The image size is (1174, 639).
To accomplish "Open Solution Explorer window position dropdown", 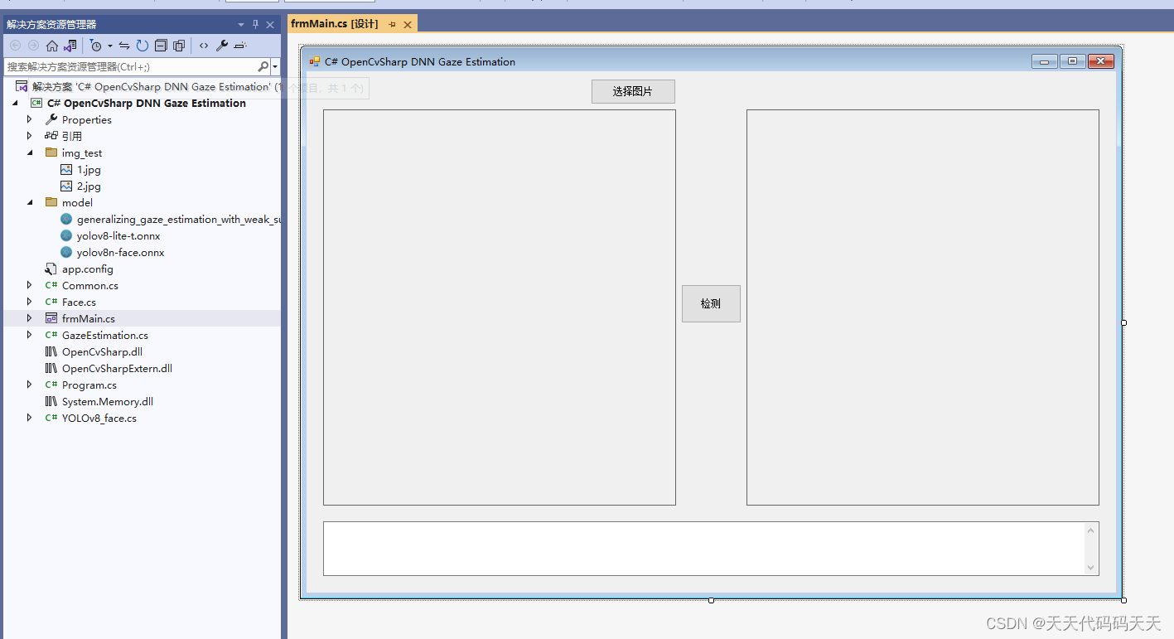I will click(x=241, y=25).
